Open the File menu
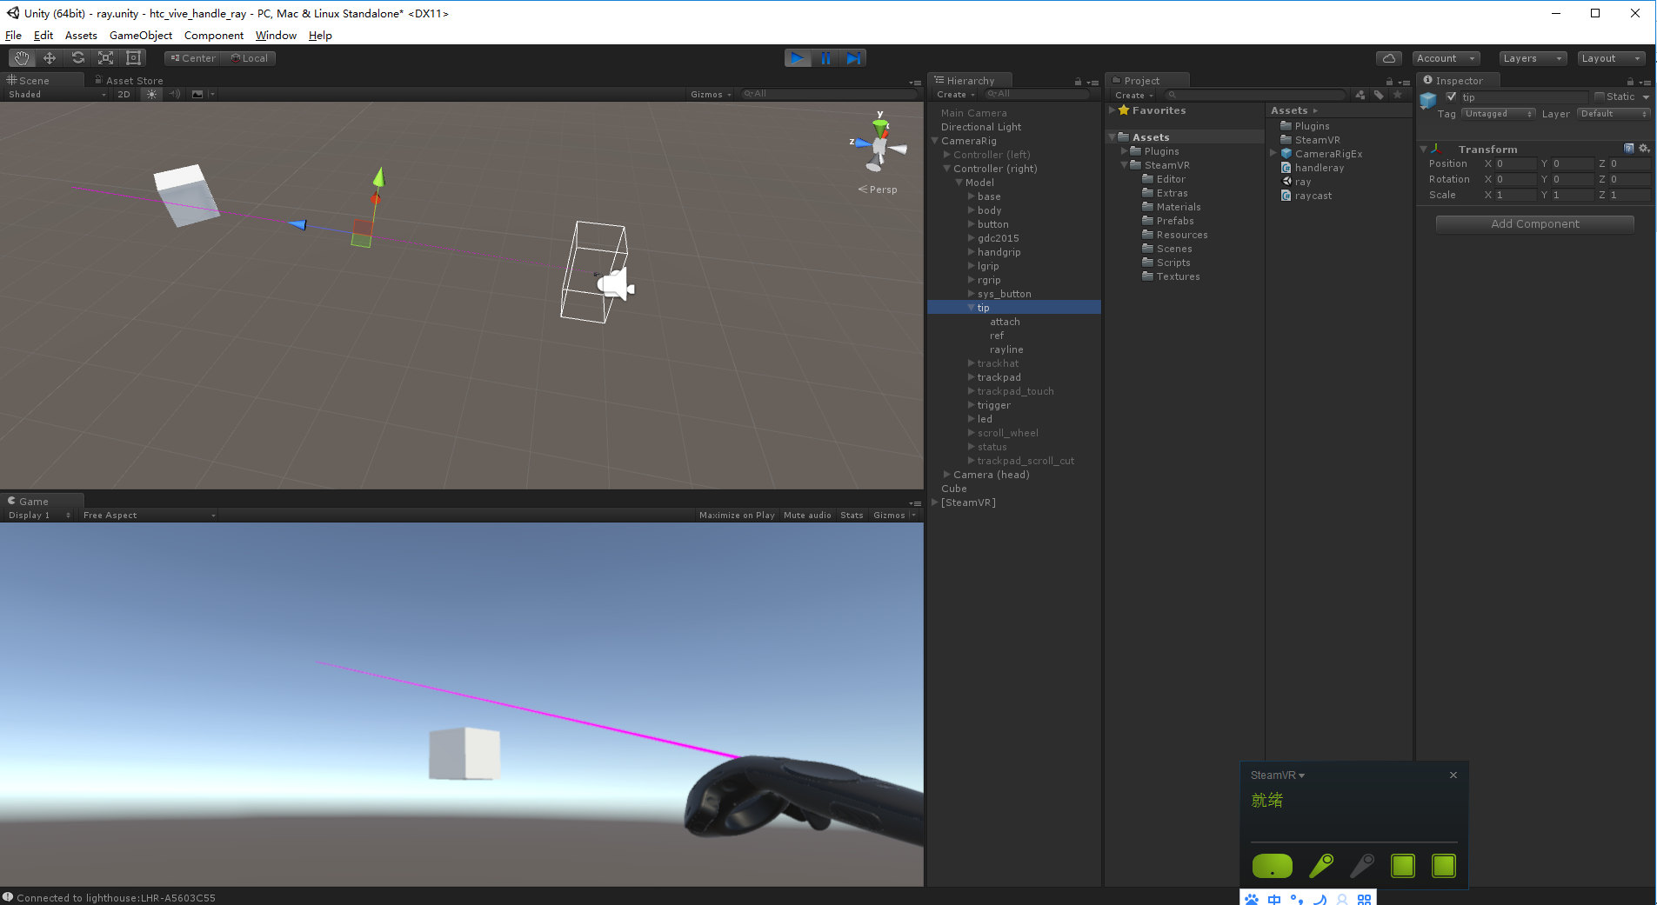1657x905 pixels. (13, 36)
